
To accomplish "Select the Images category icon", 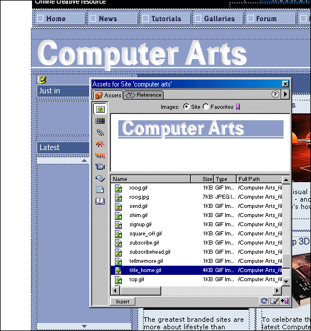I will tap(100, 109).
